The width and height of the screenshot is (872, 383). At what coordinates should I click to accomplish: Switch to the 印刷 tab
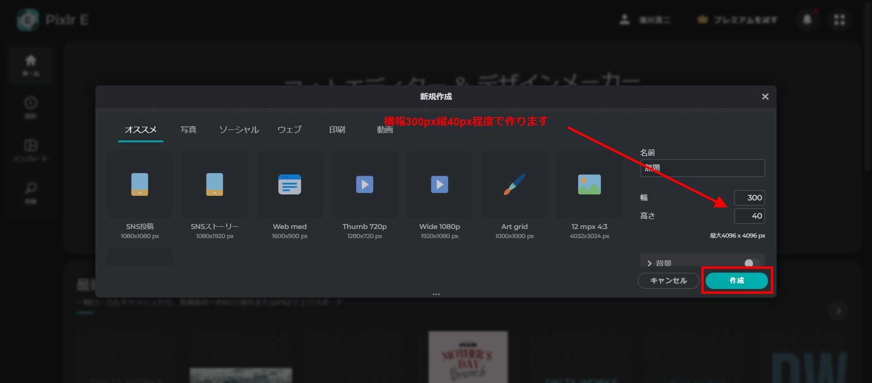(337, 130)
